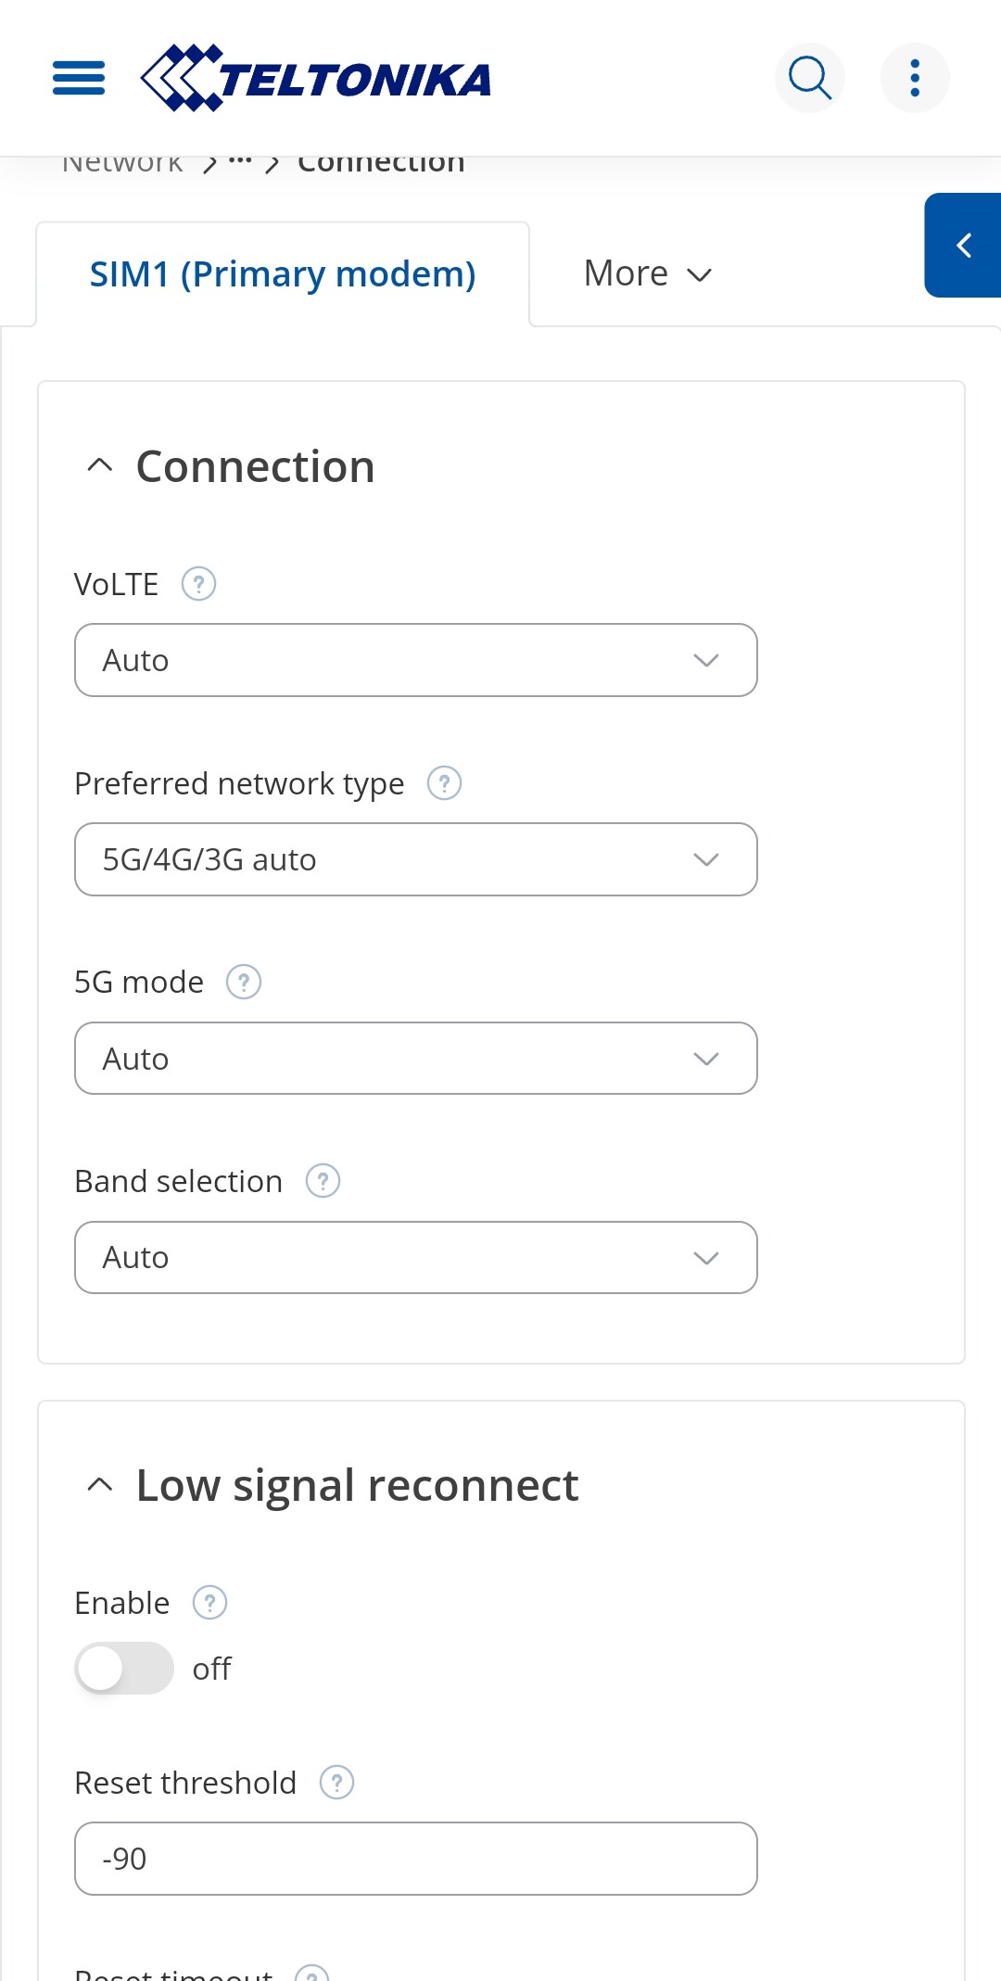
Task: Collapse the Low signal reconnect section
Action: click(x=100, y=1485)
